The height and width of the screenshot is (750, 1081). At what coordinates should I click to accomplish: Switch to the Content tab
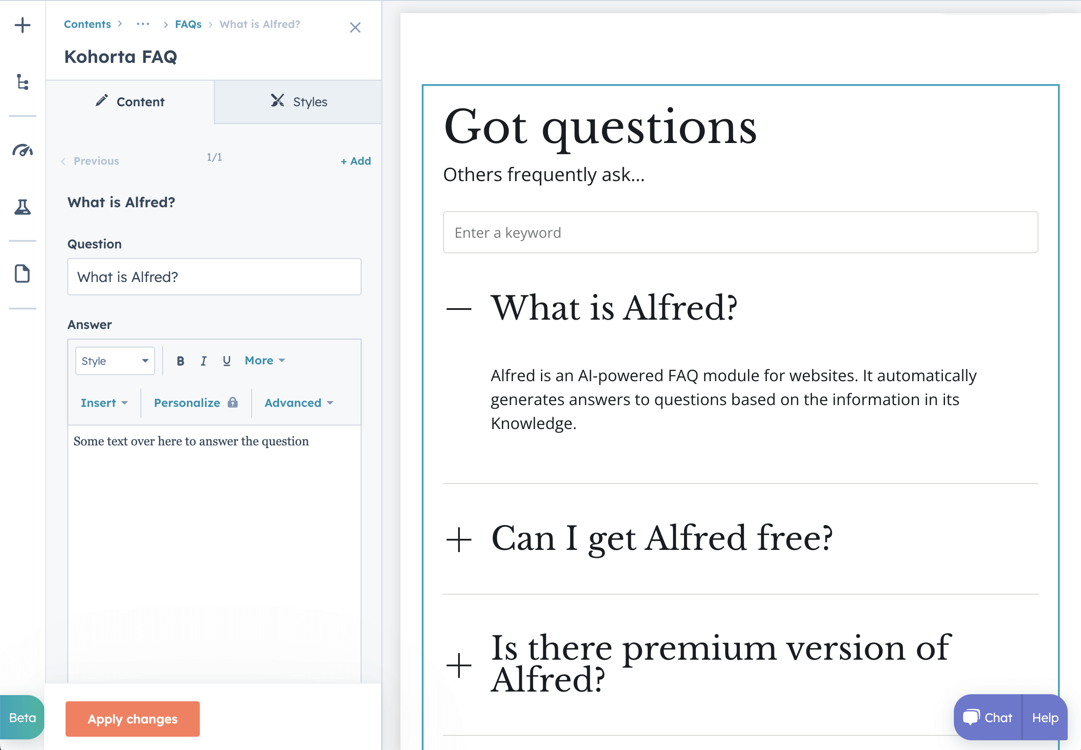[130, 101]
